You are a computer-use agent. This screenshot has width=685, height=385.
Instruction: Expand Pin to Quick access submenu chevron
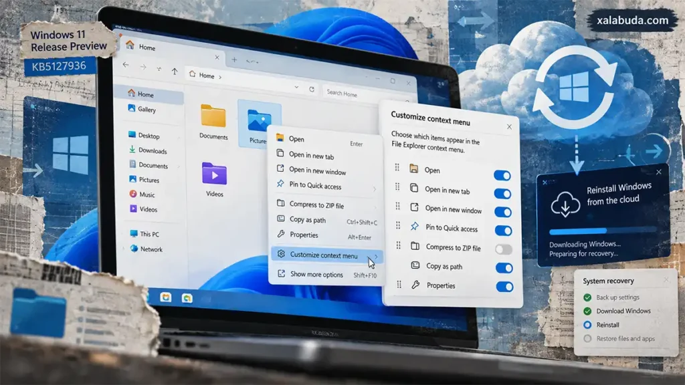pos(375,189)
